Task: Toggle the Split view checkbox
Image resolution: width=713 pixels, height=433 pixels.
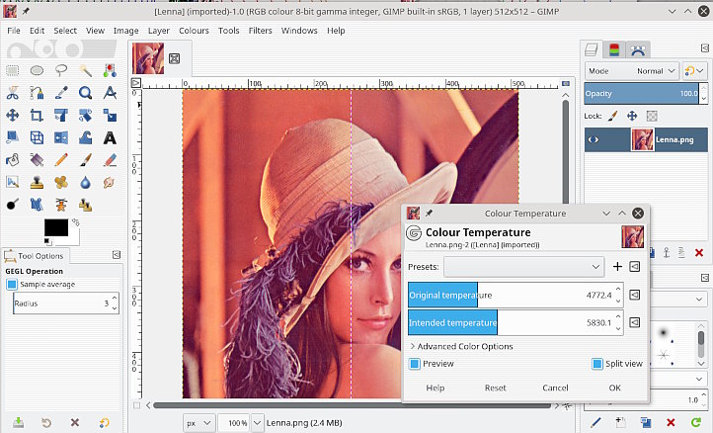Action: (597, 364)
